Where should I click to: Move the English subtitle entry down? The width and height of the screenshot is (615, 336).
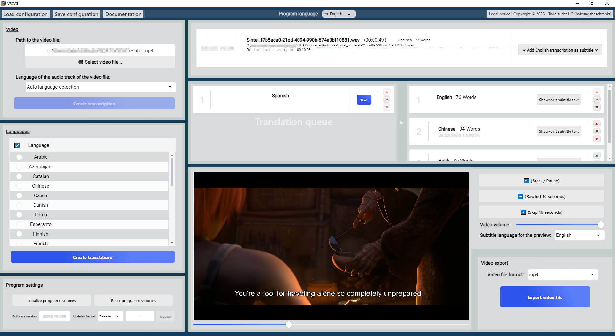pos(597,107)
